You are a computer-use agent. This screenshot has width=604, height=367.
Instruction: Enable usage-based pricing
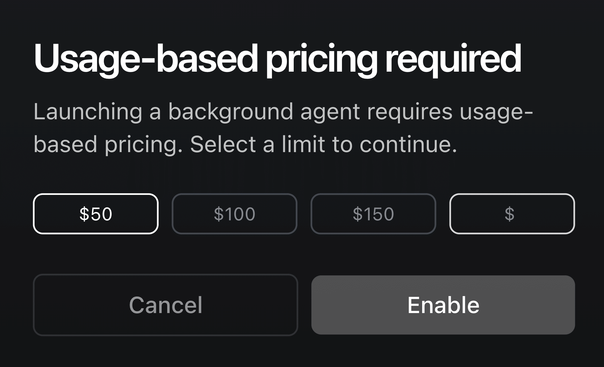point(443,305)
